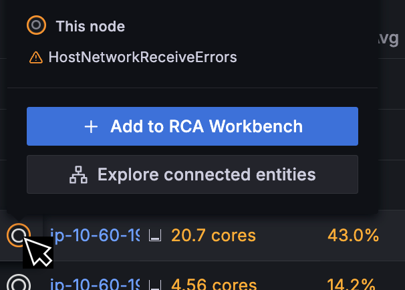Select the 20.7 cores value
Screen dimensions: 405x290
(x=213, y=235)
